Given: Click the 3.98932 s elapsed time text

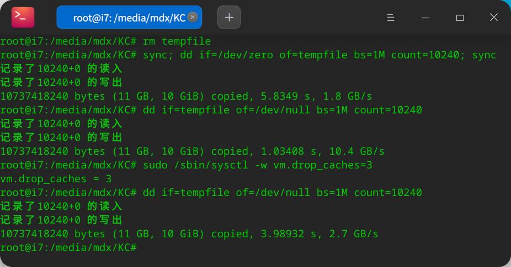Looking at the screenshot, I should click(289, 234).
